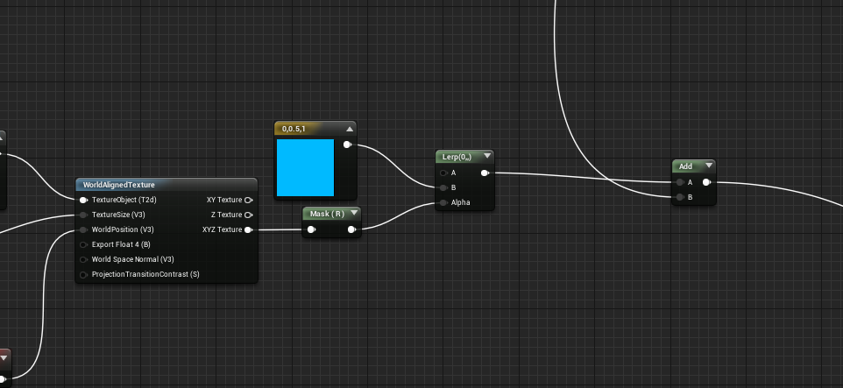Select the XYZ Texture output pin
Screen dimensions: 843x388
(248, 230)
